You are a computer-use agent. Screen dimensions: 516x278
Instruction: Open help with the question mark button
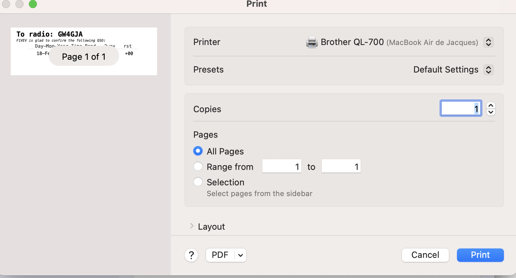[191, 255]
